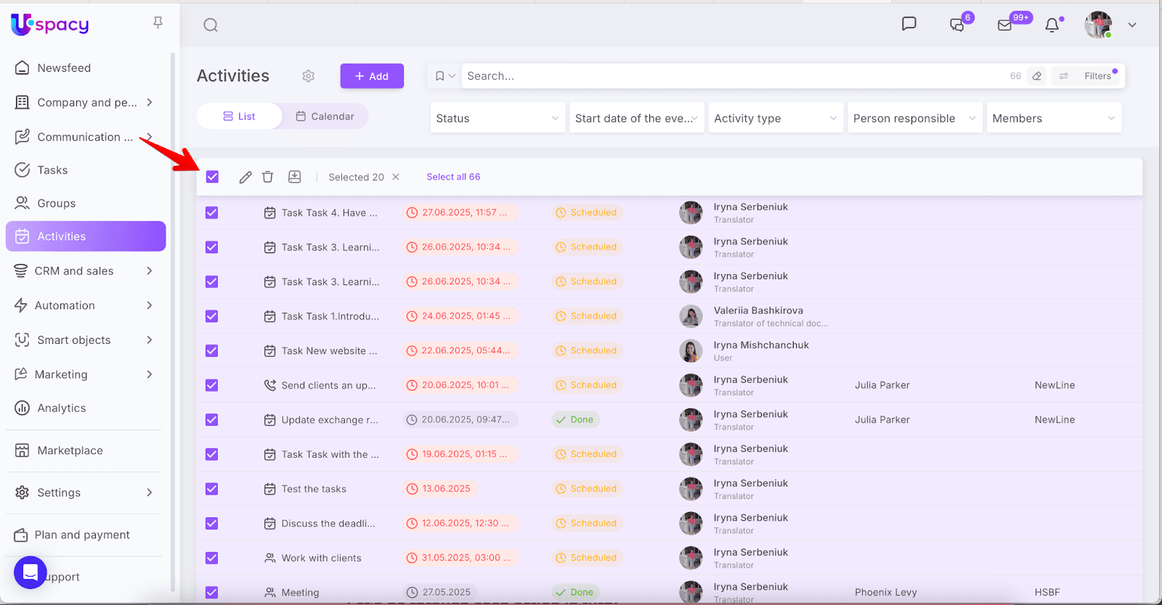Click the Activities settings gear icon
Viewport: 1162px width, 605px height.
click(x=309, y=76)
